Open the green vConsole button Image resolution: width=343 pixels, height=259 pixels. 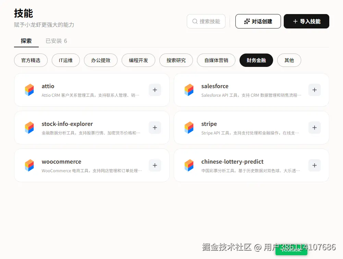pyautogui.click(x=291, y=250)
